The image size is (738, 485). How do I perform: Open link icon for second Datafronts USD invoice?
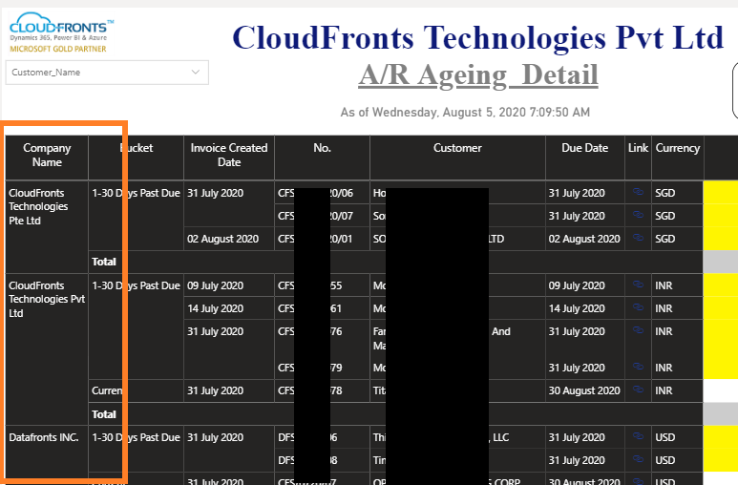(x=638, y=459)
